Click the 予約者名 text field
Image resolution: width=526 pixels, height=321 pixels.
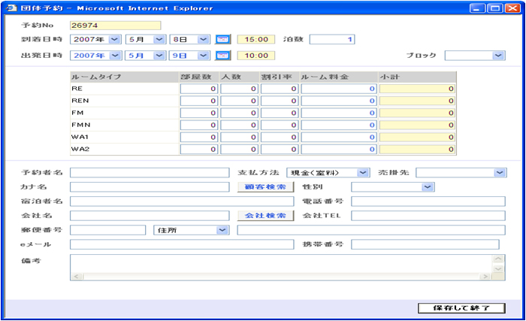tap(150, 173)
